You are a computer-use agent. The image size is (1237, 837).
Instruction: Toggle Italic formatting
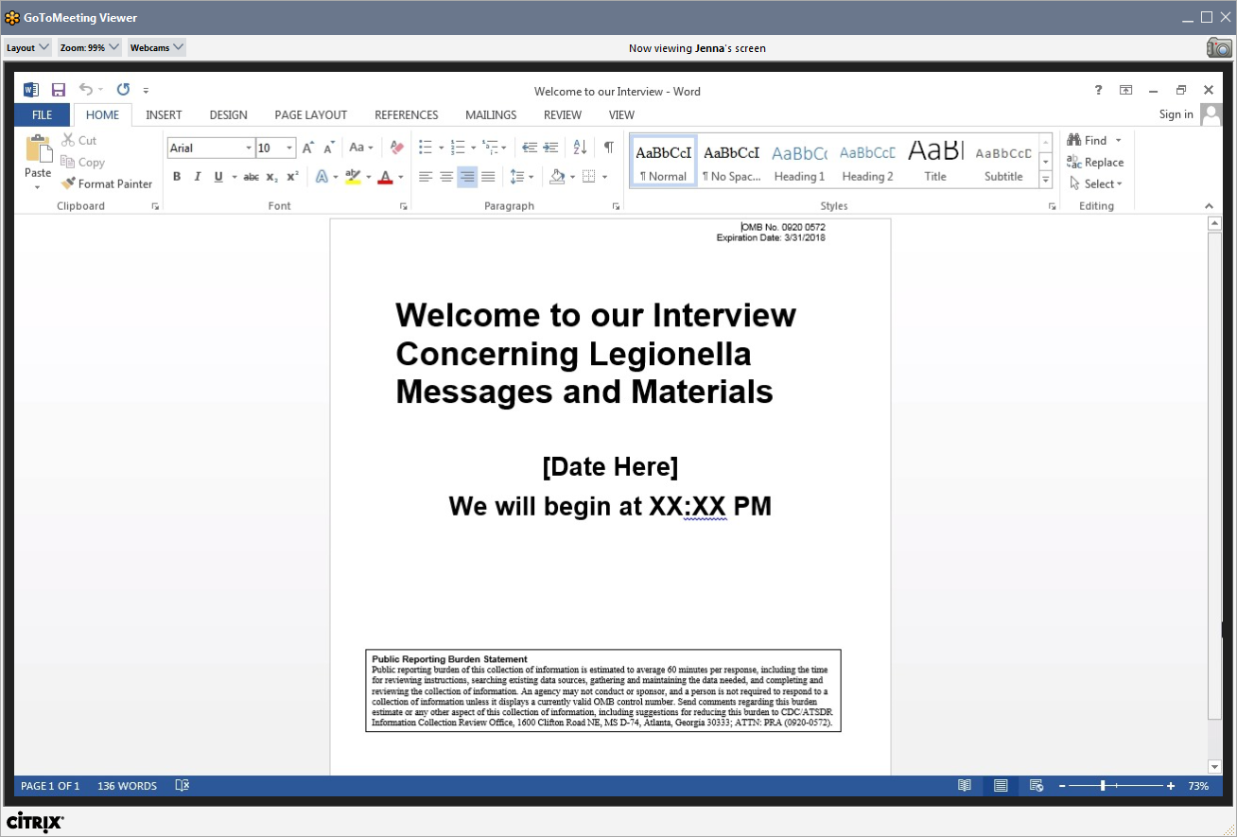click(x=198, y=177)
